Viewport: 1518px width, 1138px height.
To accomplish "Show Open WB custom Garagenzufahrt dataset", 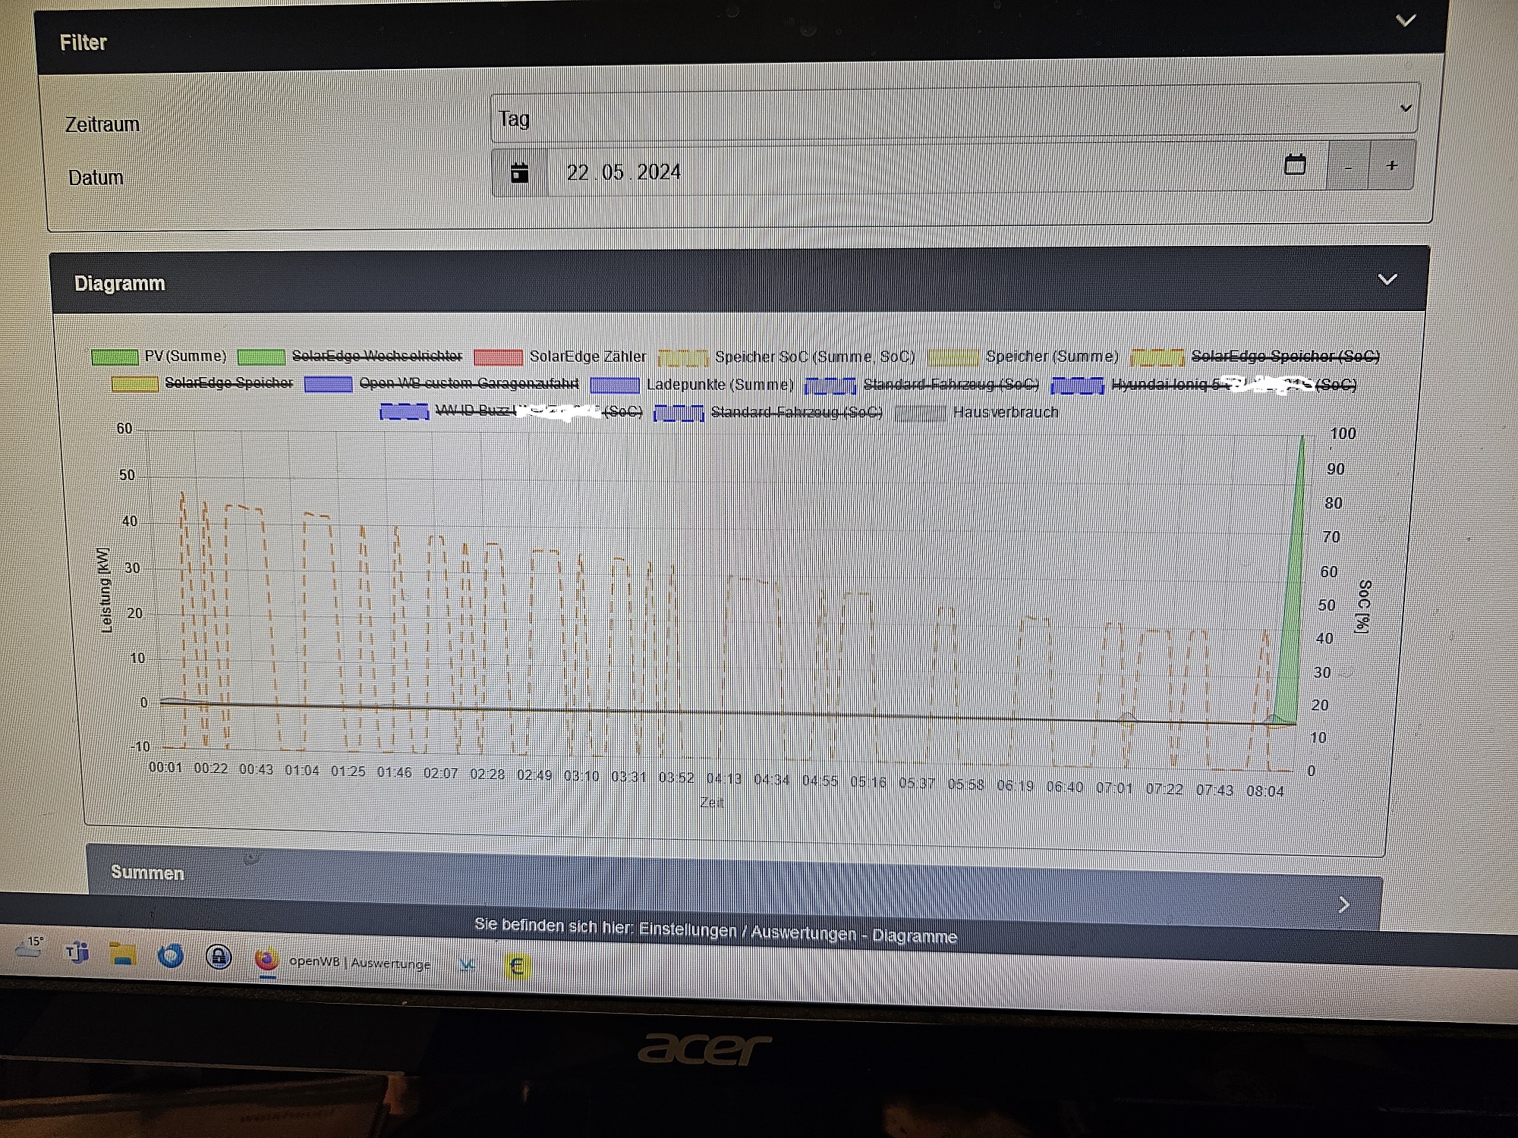I will (x=441, y=383).
